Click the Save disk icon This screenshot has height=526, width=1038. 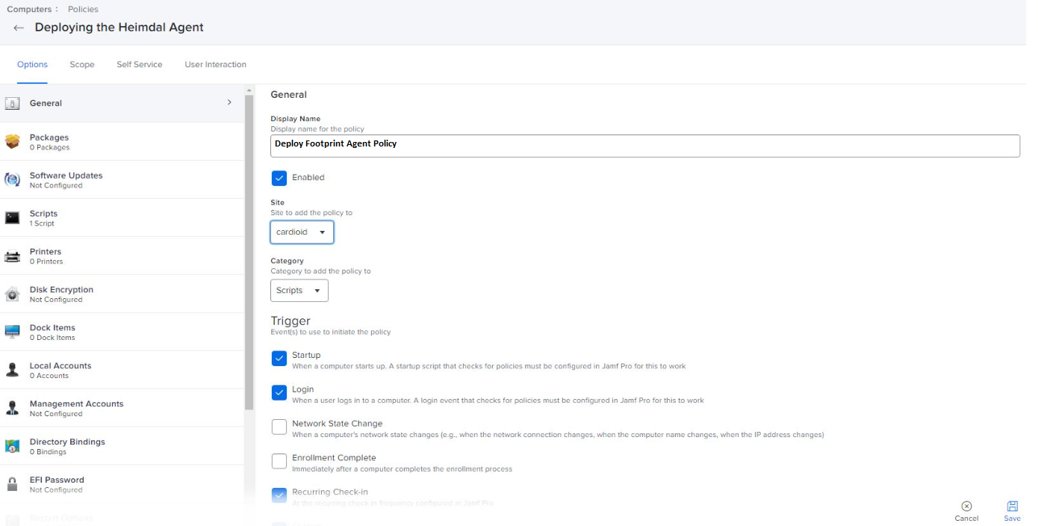(x=1013, y=506)
